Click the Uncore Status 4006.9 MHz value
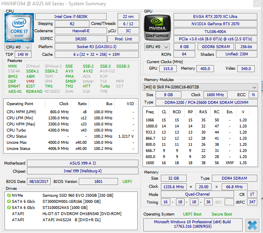The width and height of the screenshot is (263, 233). click(58, 149)
